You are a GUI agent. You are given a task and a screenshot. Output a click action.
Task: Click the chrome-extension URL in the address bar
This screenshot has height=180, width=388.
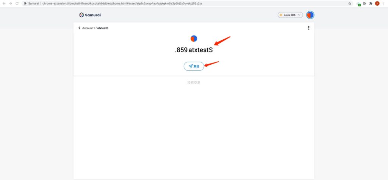(122, 3)
